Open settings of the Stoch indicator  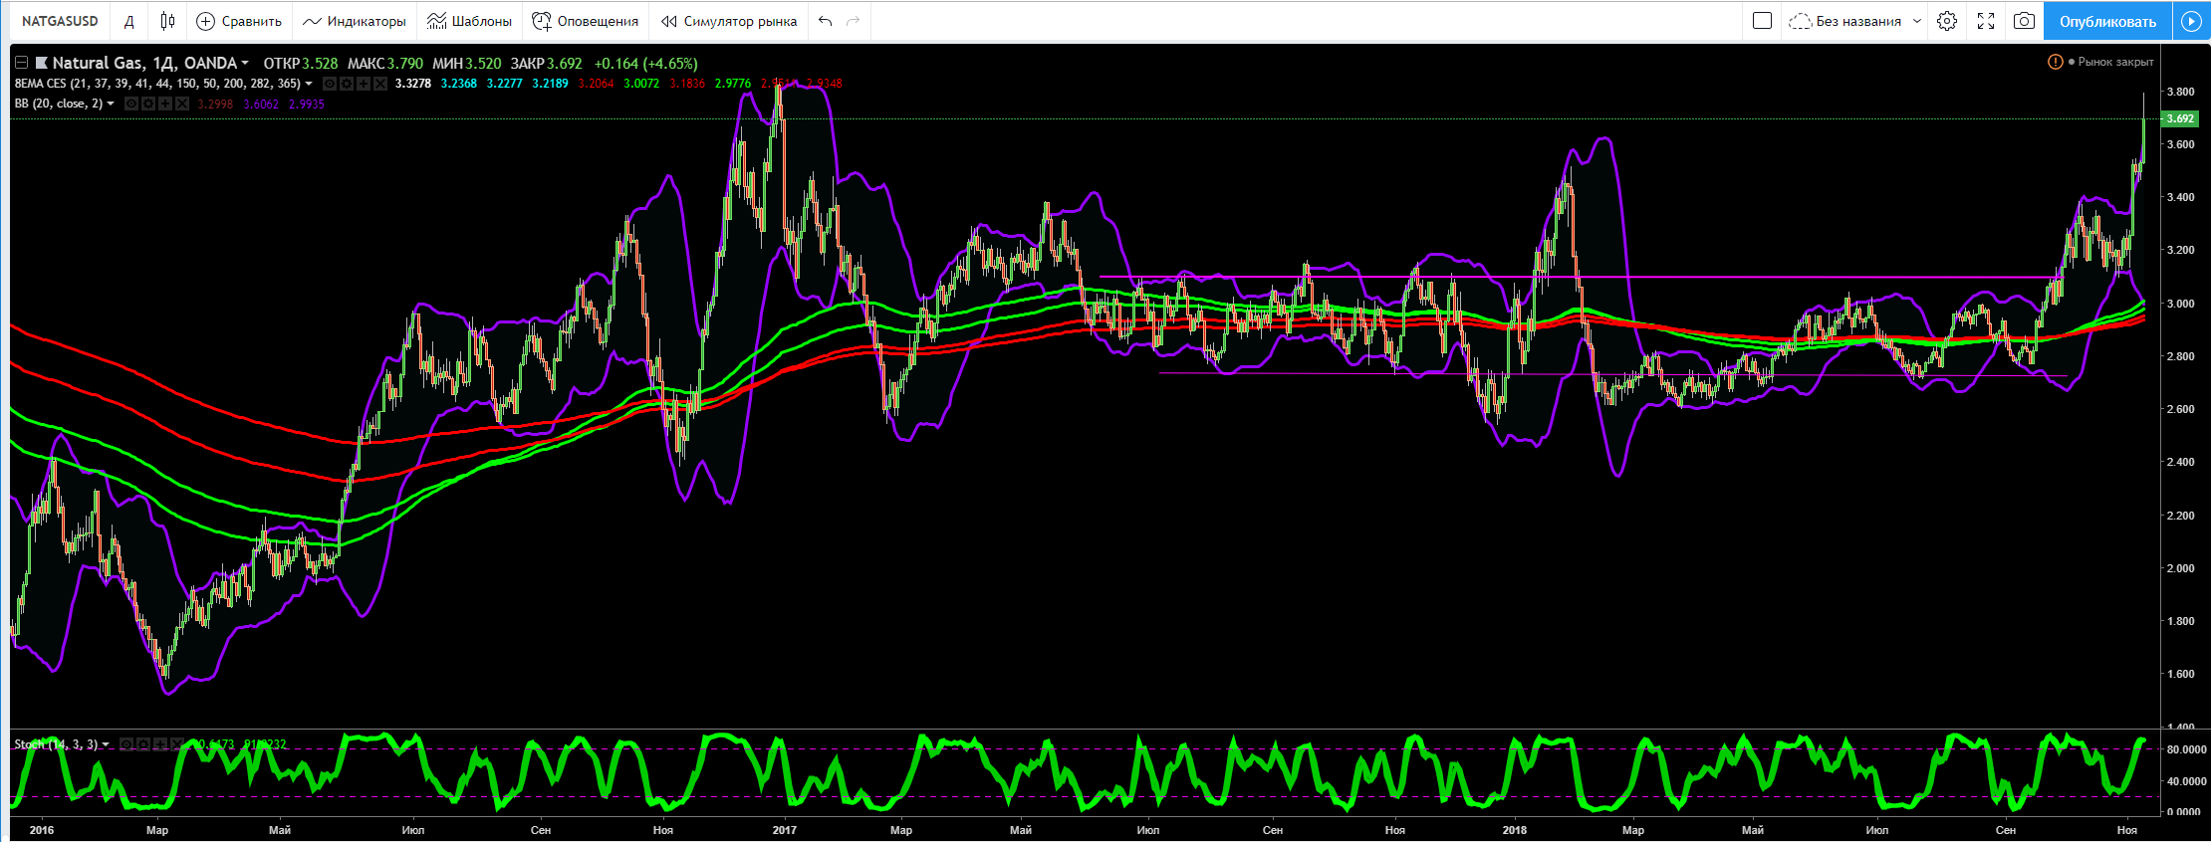coord(143,744)
